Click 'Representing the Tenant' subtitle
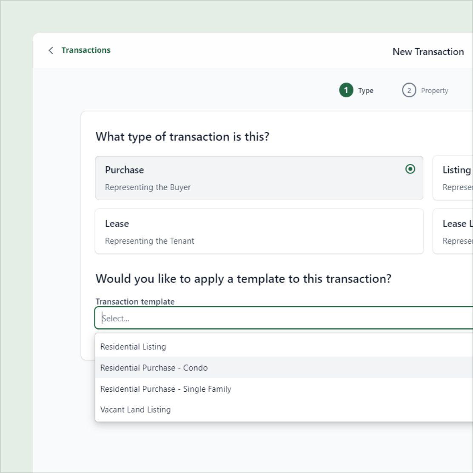This screenshot has height=473, width=473. click(149, 241)
